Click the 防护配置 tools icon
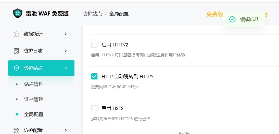Viewport: 279px width, 134px height. [16, 130]
